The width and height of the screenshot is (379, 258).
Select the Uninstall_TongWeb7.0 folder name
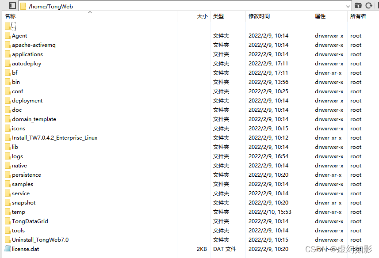pyautogui.click(x=40, y=239)
